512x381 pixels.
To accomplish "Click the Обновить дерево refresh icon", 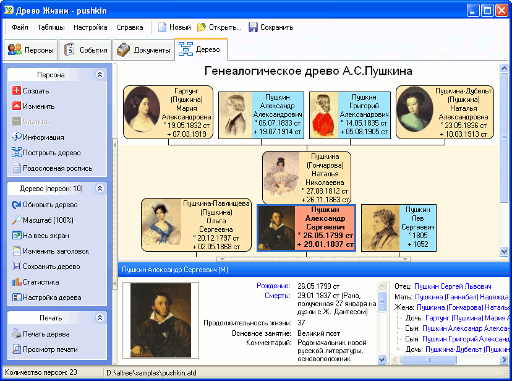I will [x=16, y=205].
